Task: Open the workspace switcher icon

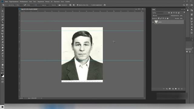Action: click(187, 5)
